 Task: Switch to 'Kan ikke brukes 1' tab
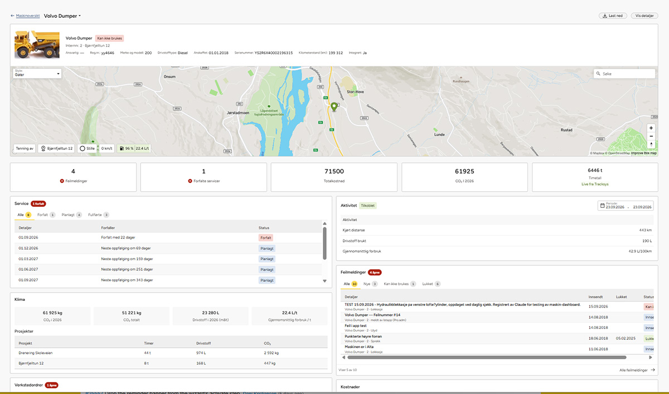click(x=399, y=284)
